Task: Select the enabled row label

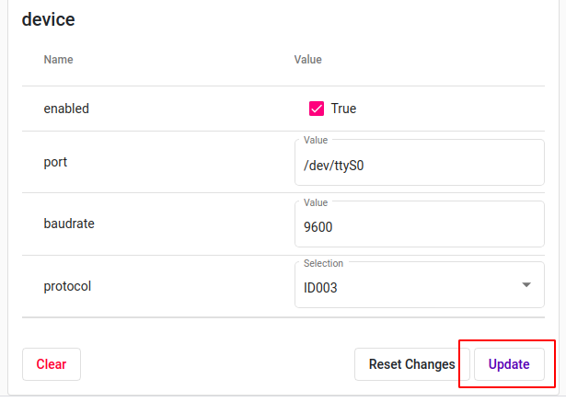Action: click(x=66, y=109)
